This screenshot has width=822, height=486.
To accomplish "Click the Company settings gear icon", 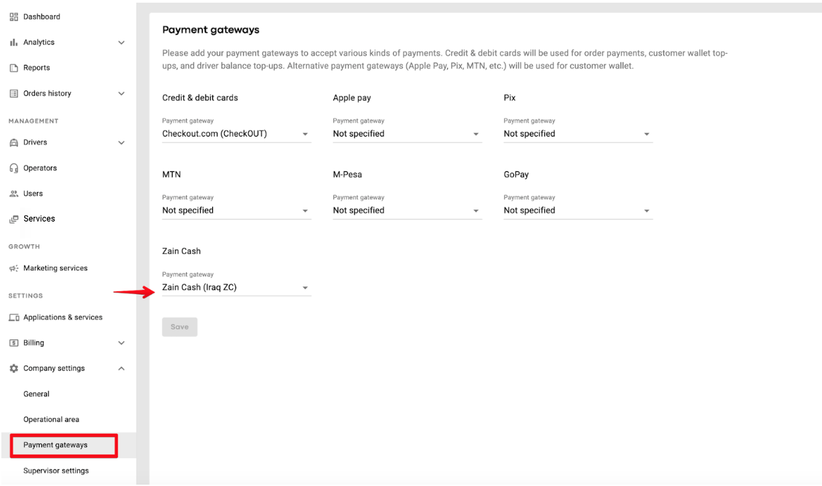I will pyautogui.click(x=13, y=368).
